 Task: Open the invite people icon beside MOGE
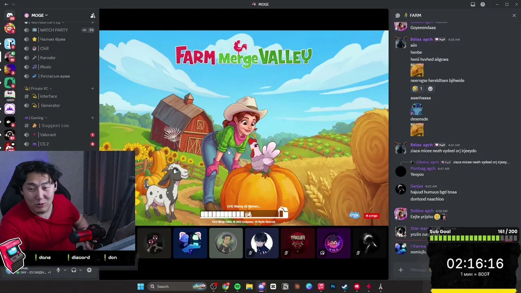click(x=93, y=15)
